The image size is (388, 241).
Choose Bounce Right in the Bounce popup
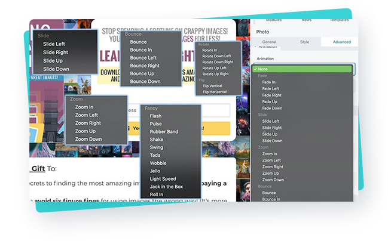click(145, 66)
